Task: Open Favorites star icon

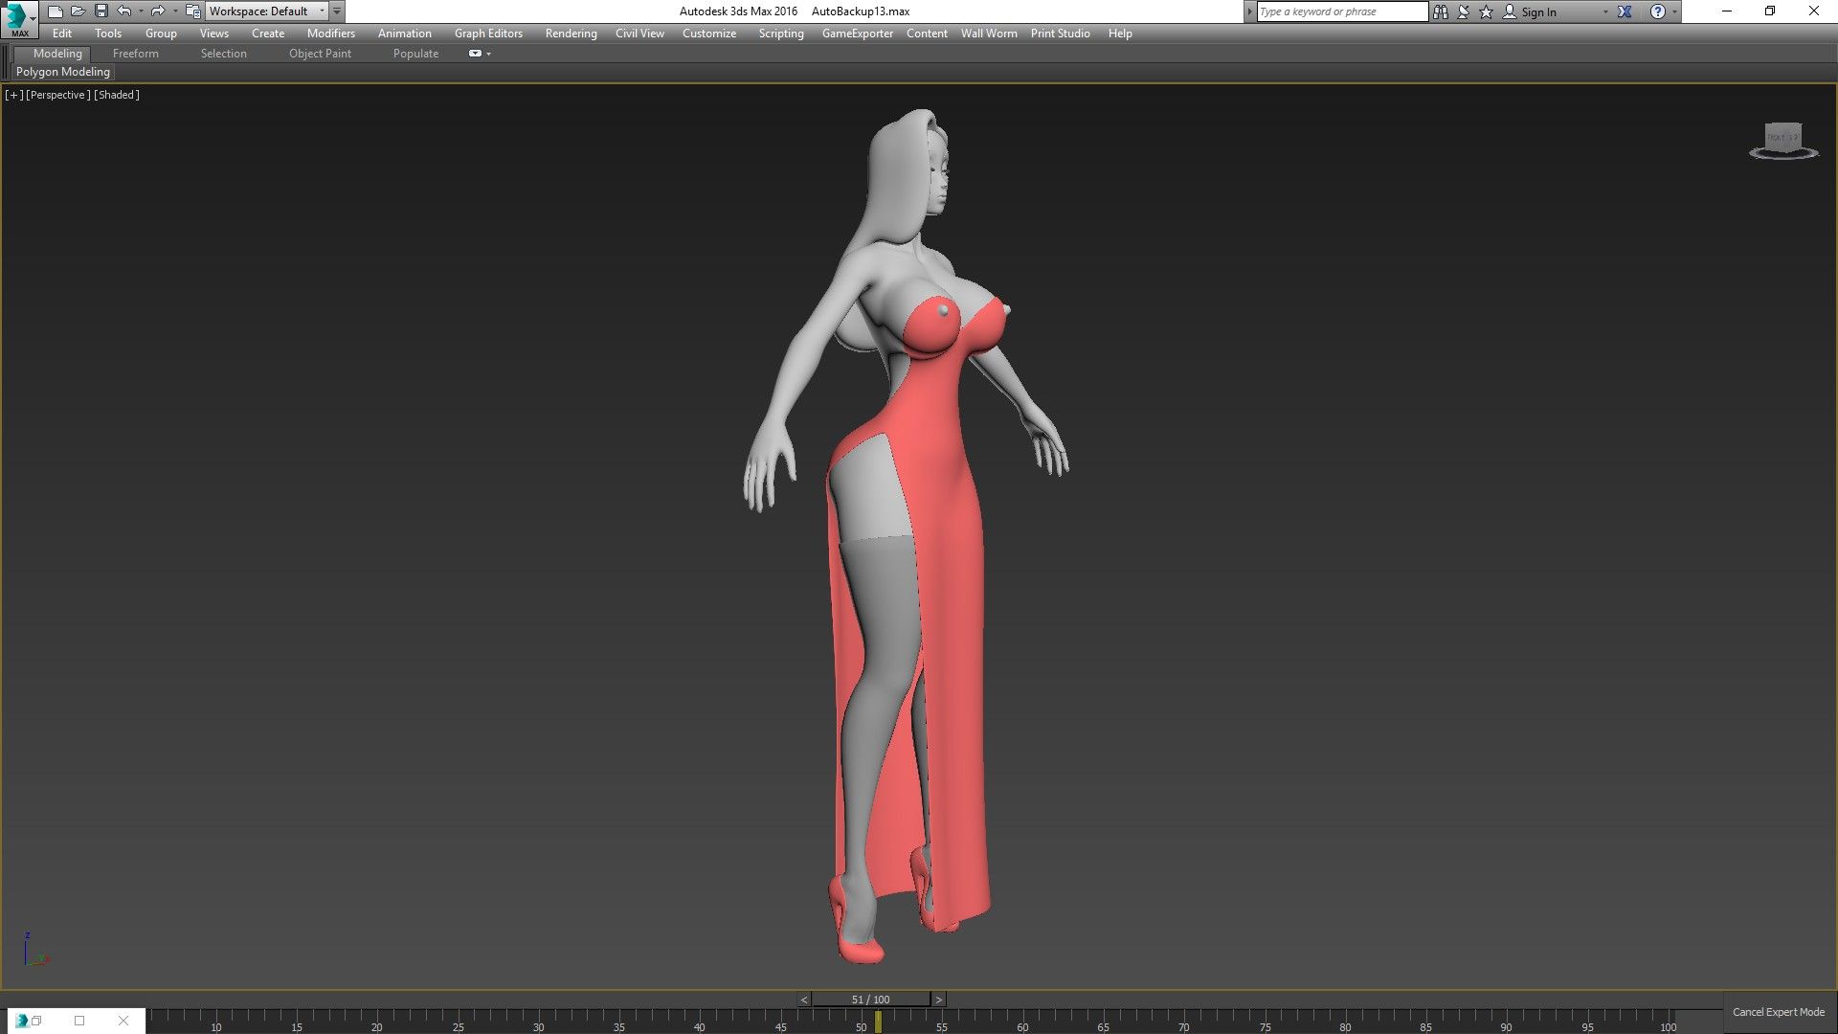Action: [x=1486, y=11]
